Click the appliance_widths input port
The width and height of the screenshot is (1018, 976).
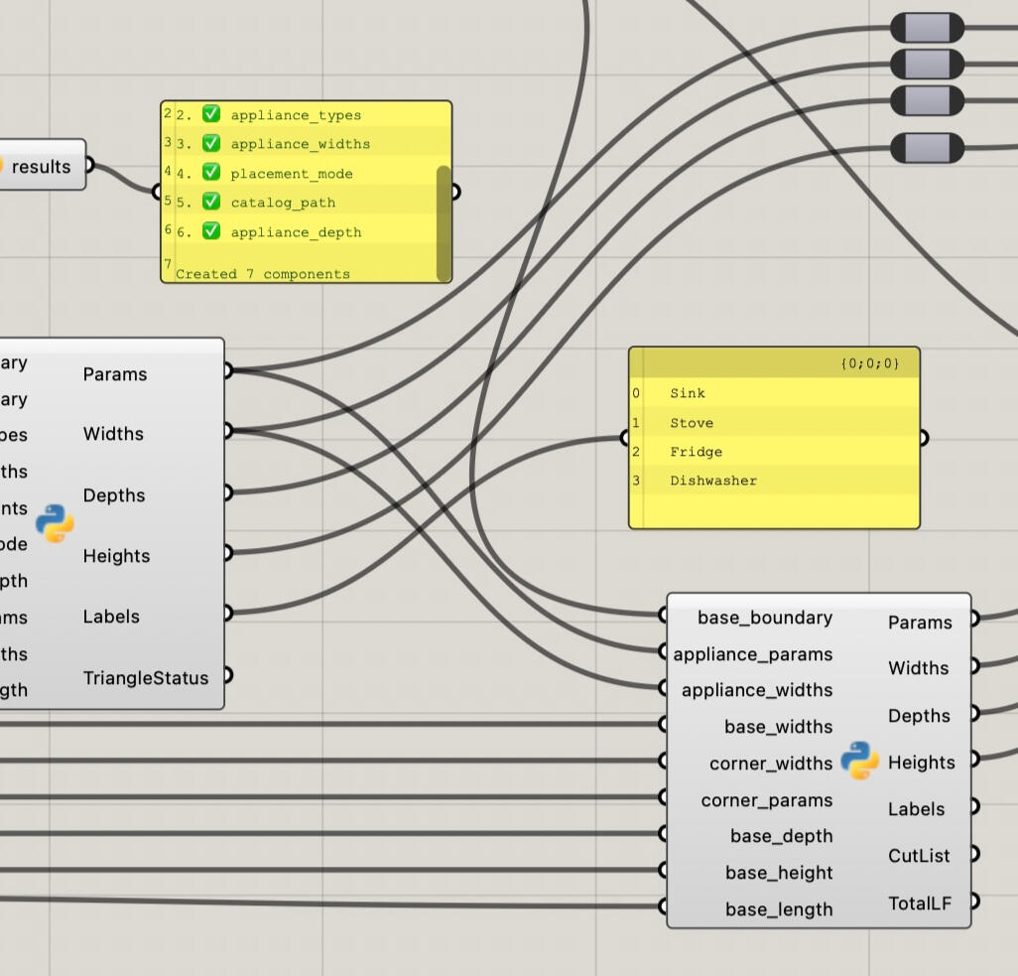pyautogui.click(x=664, y=687)
